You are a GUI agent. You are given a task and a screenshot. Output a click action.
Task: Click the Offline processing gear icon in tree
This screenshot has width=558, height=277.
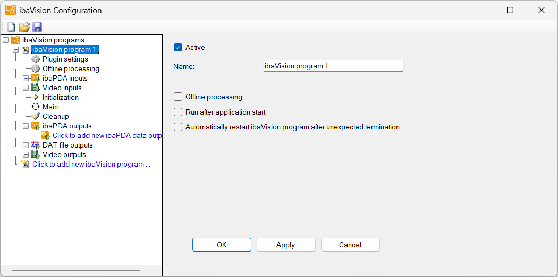coord(36,68)
